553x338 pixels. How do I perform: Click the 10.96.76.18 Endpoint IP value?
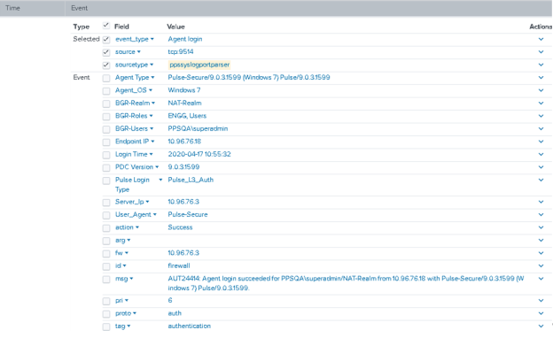click(x=184, y=142)
